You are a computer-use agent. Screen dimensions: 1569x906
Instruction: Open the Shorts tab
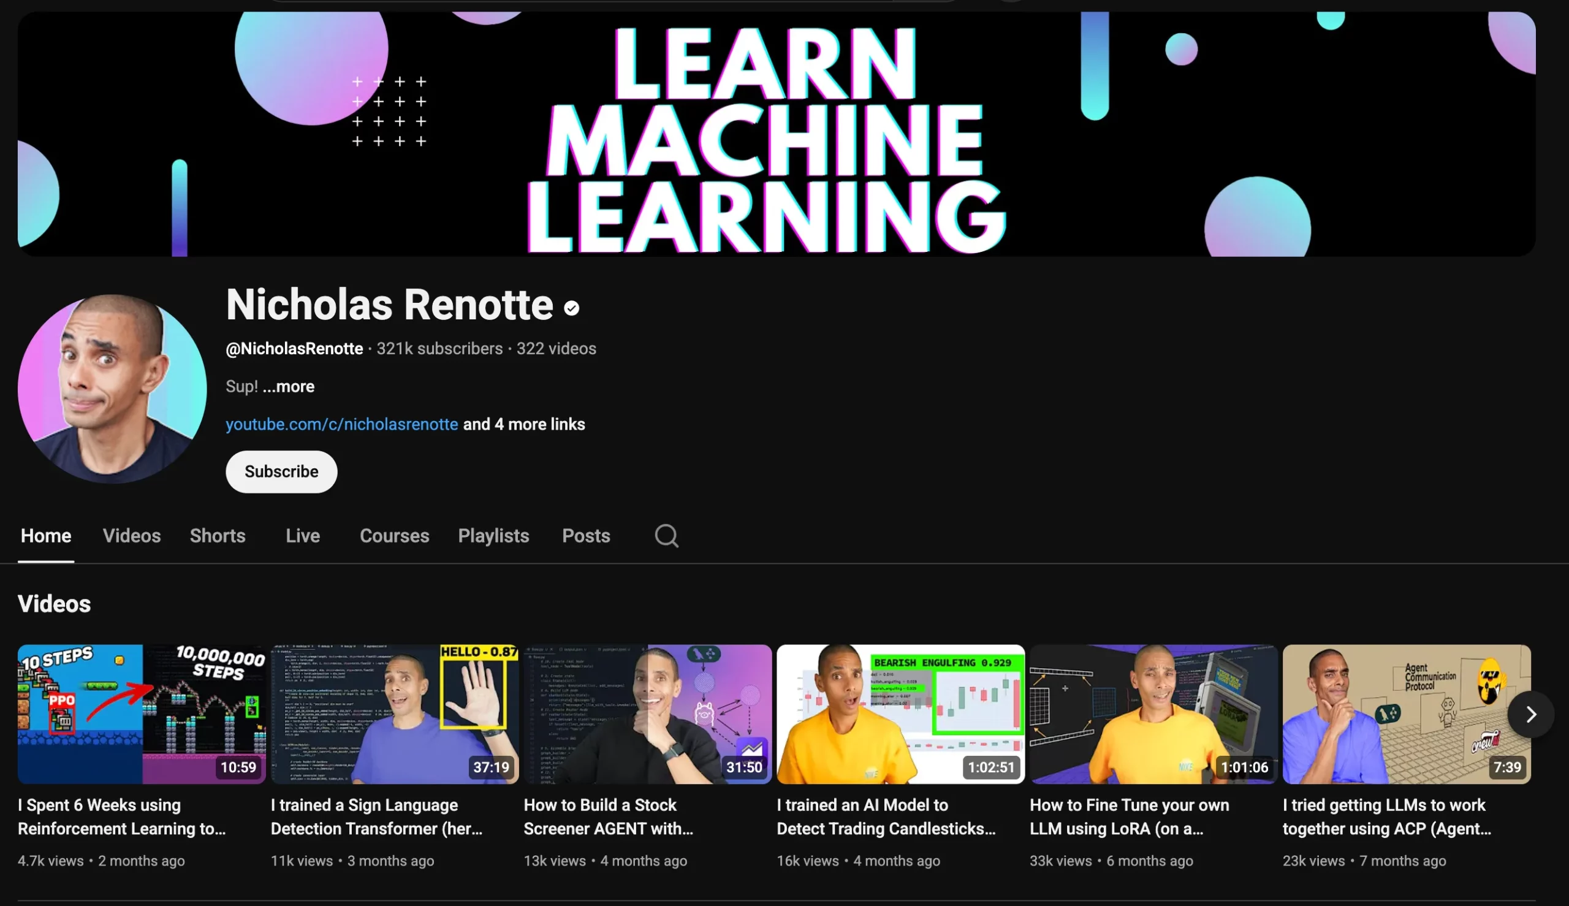point(217,536)
